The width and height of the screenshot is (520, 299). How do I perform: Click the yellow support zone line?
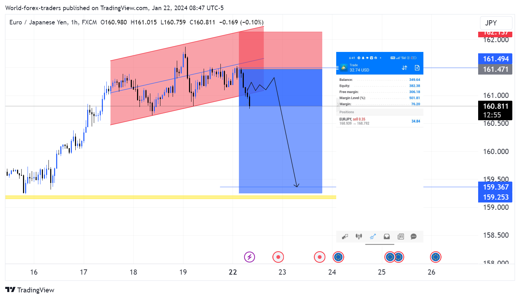tap(171, 197)
